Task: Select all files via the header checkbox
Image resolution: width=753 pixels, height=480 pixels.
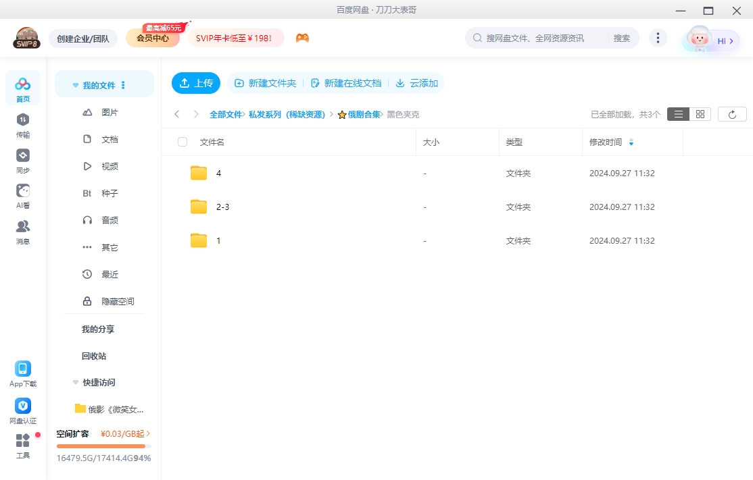Action: point(181,142)
